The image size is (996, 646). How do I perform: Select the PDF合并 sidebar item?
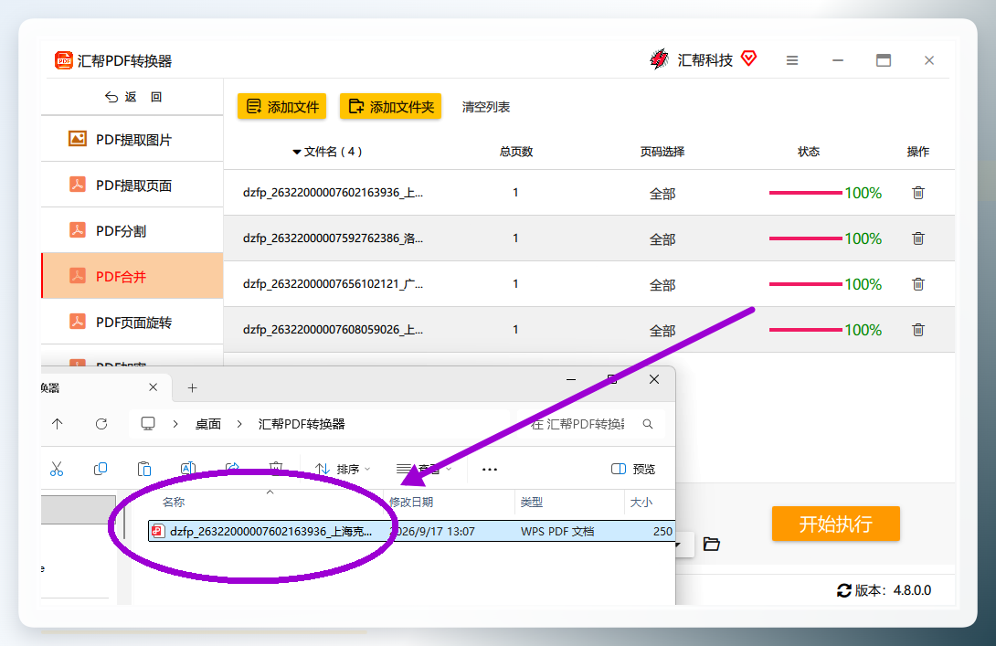tap(132, 276)
